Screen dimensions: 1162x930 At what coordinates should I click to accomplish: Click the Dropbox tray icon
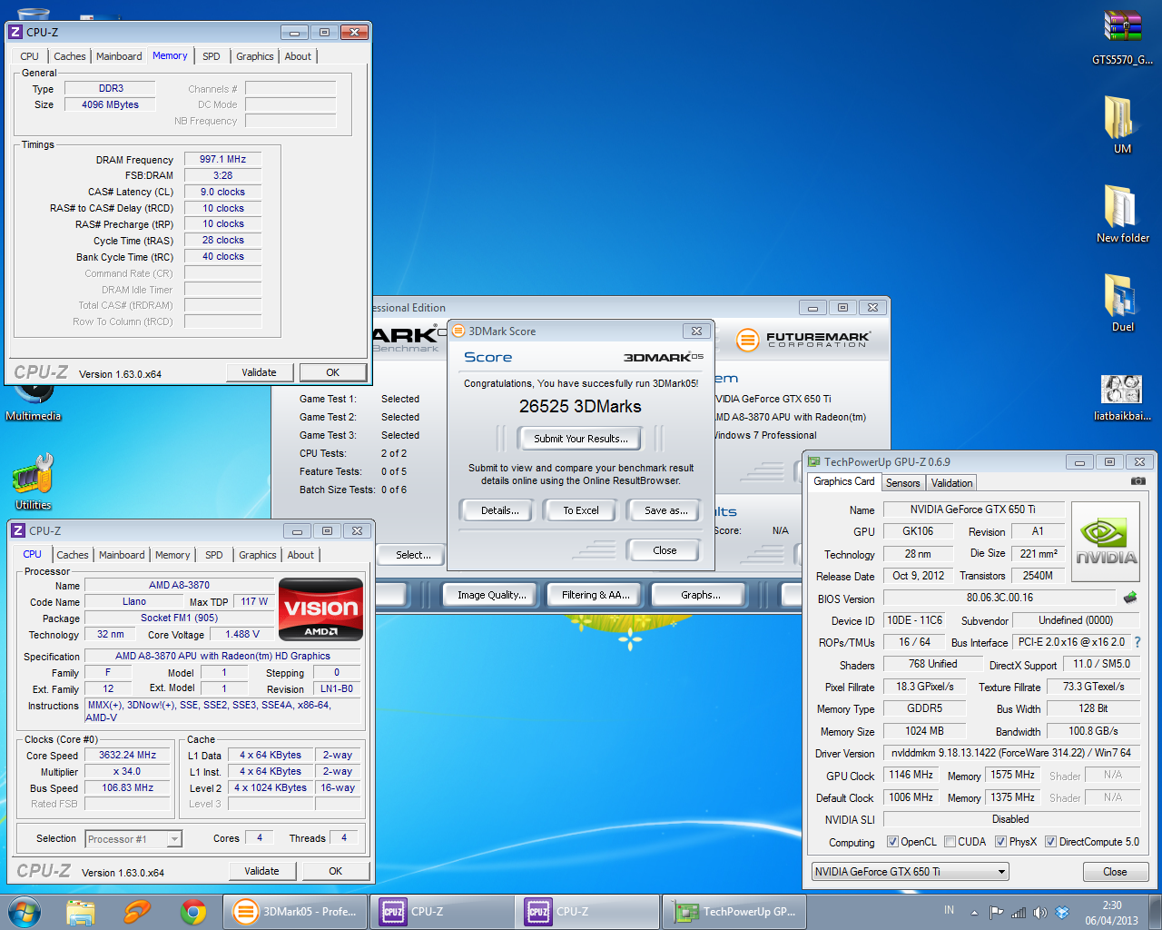click(1062, 912)
